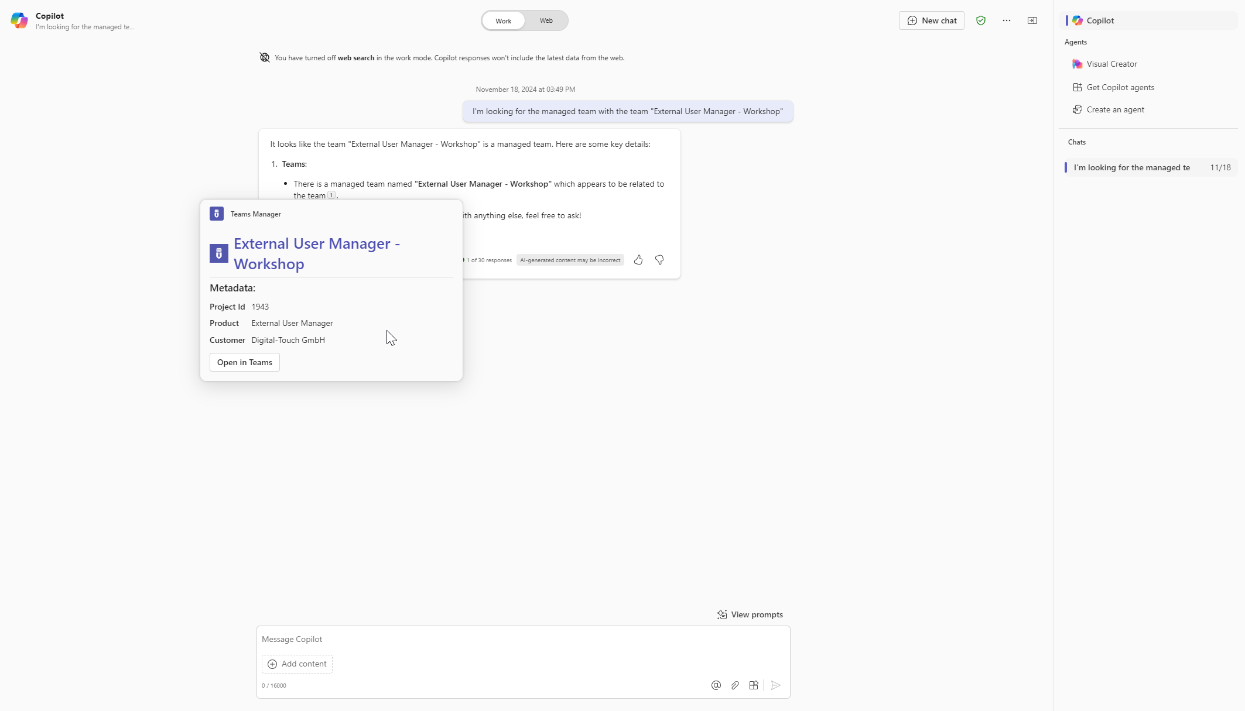1245x711 pixels.
Task: Click the thumbs up feedback icon
Action: [x=639, y=260]
